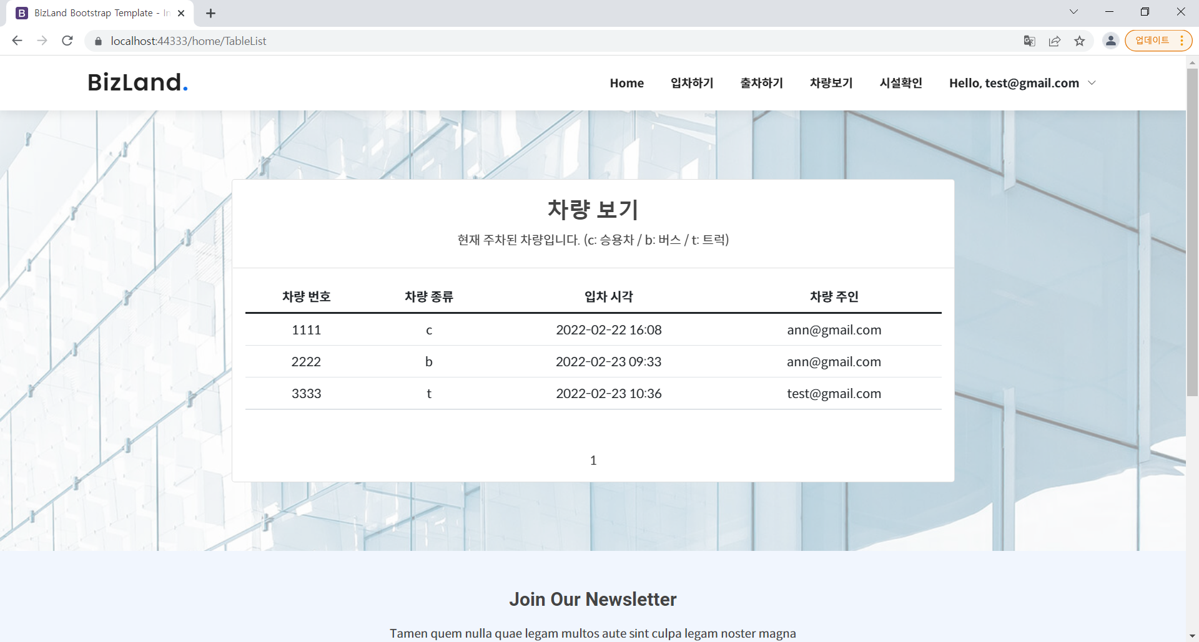Bookmark this page using the star icon

(x=1080, y=41)
